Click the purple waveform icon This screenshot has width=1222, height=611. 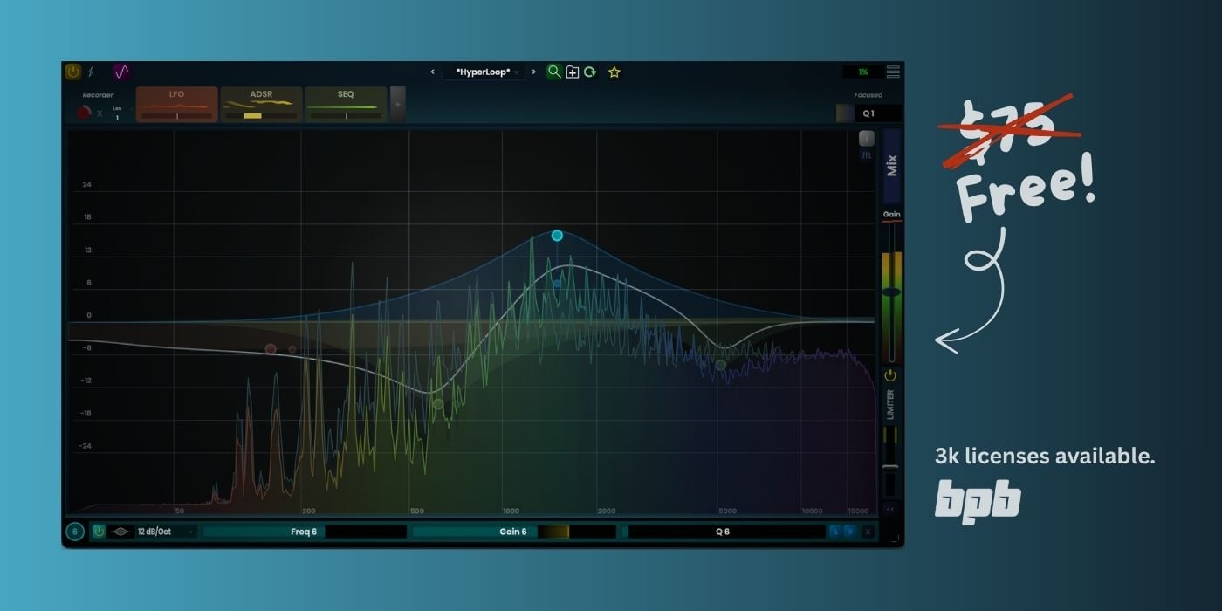121,72
